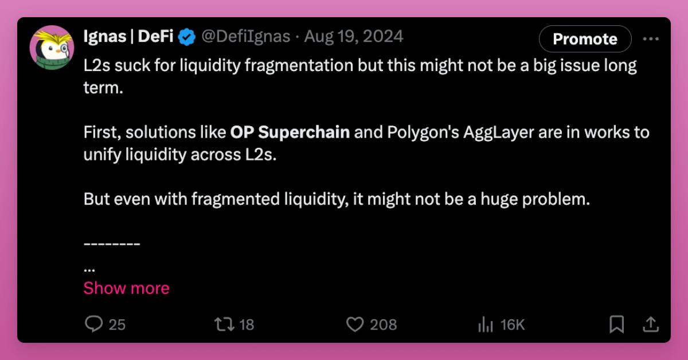This screenshot has width=688, height=360.
Task: Click the blue verified checkmark badge
Action: pos(186,38)
